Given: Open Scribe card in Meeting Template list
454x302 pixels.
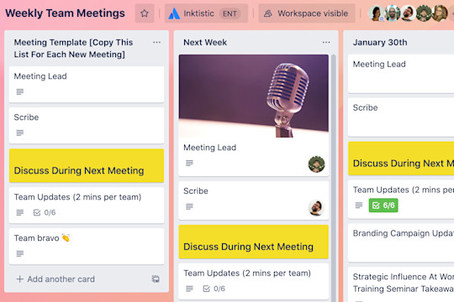Looking at the screenshot, I should point(87,126).
